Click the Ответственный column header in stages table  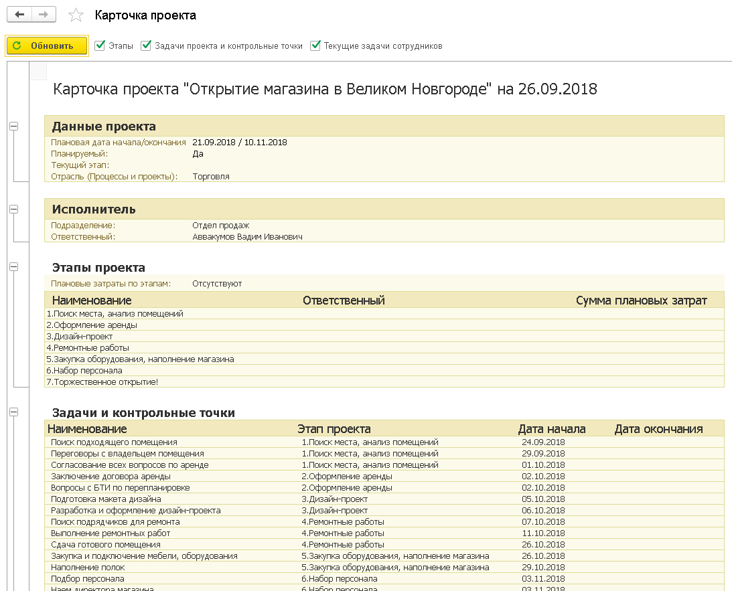pyautogui.click(x=344, y=301)
